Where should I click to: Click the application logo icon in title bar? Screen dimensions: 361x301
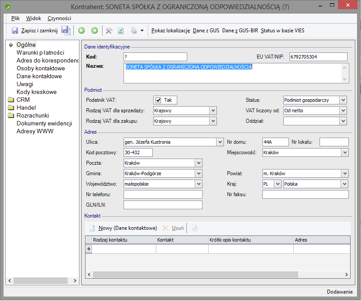click(8, 7)
